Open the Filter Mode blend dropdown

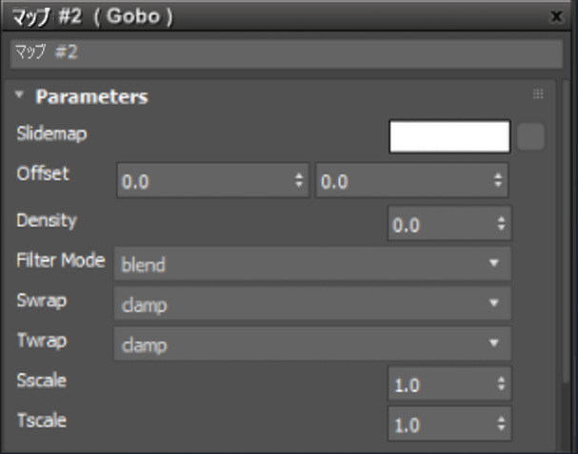point(312,264)
